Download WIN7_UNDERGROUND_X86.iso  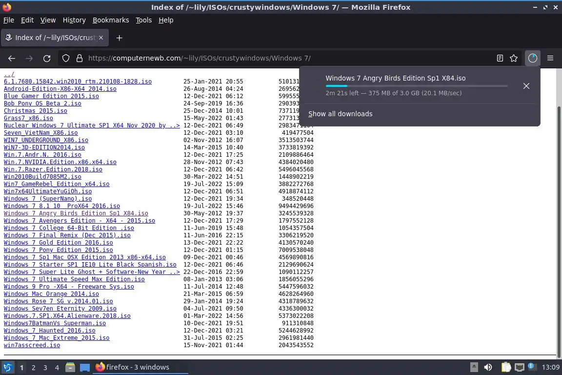(46, 140)
